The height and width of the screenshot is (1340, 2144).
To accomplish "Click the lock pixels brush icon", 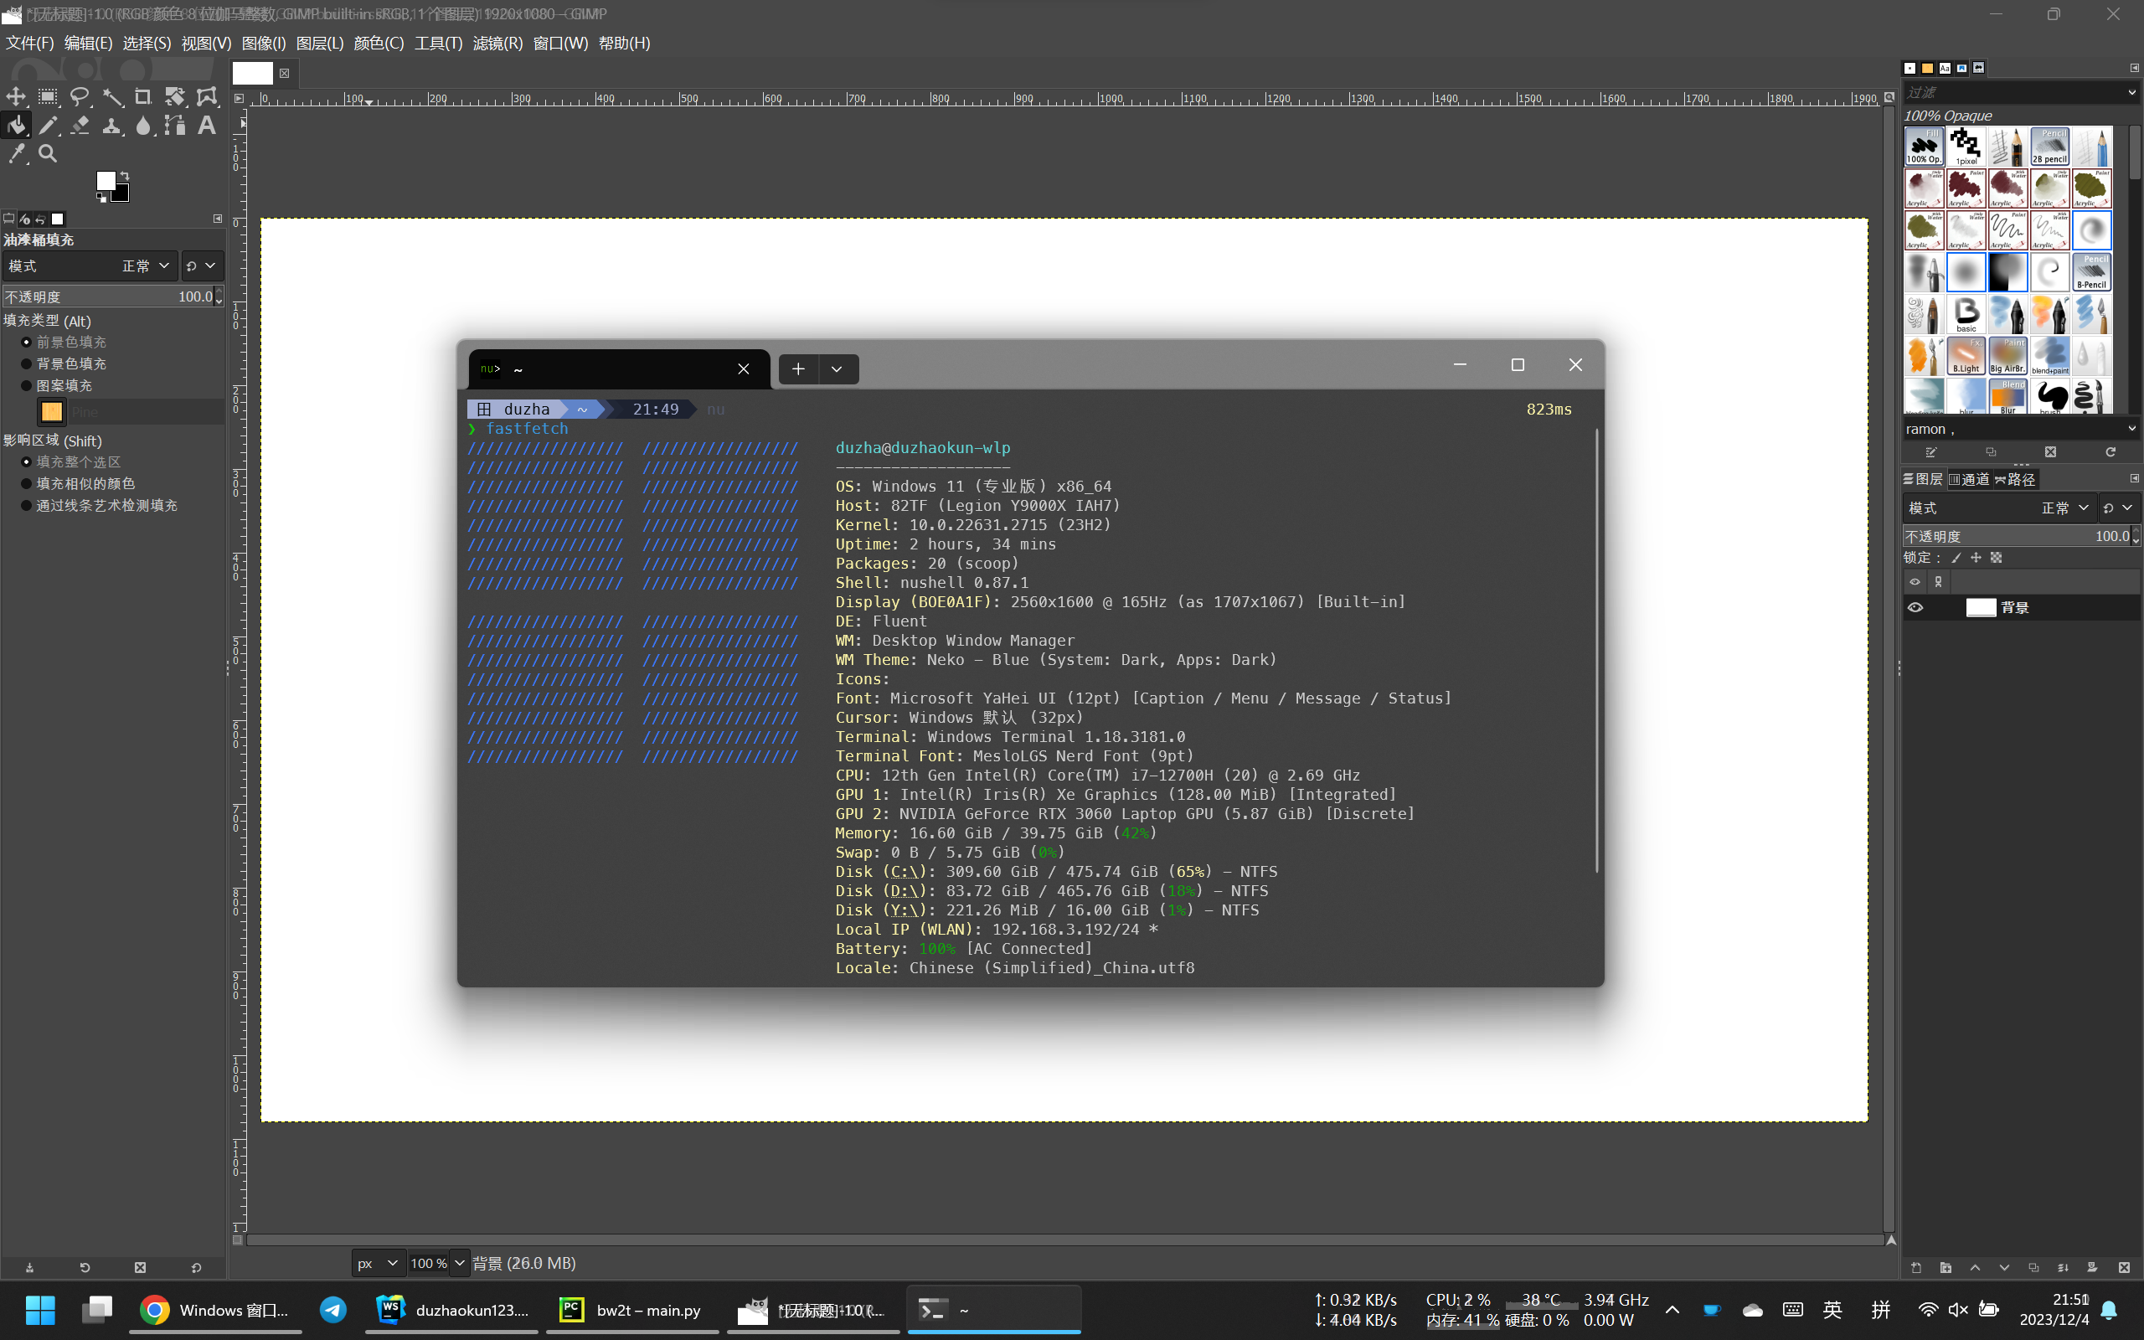I will click(1956, 558).
